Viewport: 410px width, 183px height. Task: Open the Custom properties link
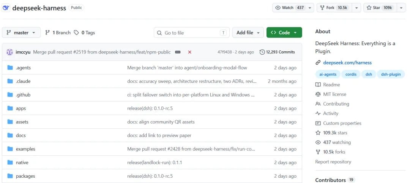[342, 123]
